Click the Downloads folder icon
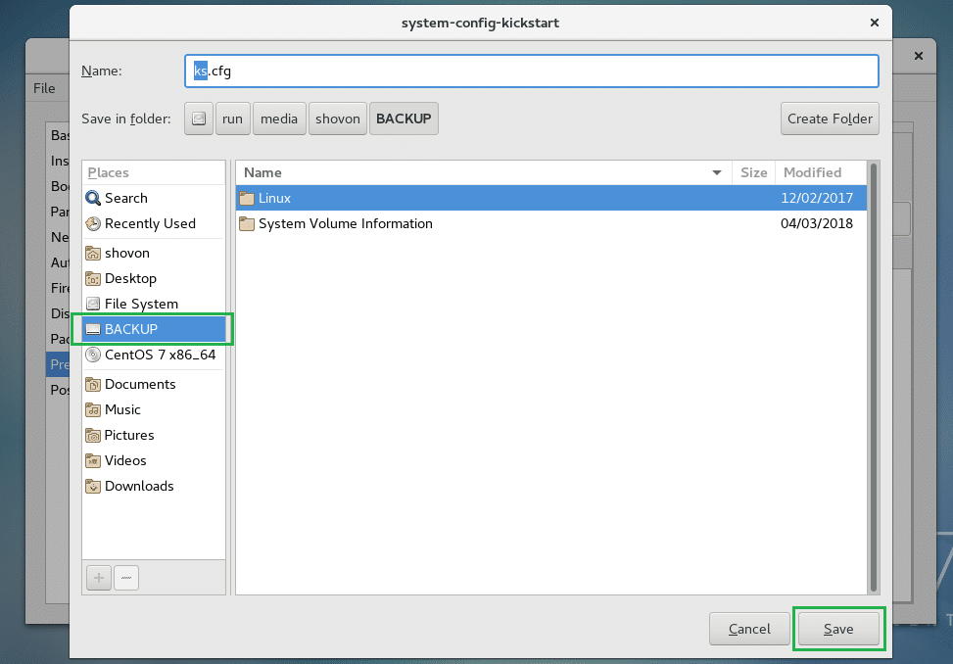This screenshot has height=664, width=953. [x=93, y=486]
